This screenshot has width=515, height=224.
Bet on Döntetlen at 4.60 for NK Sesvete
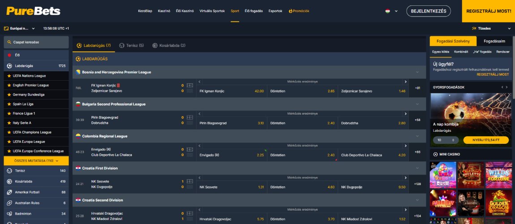302,187
